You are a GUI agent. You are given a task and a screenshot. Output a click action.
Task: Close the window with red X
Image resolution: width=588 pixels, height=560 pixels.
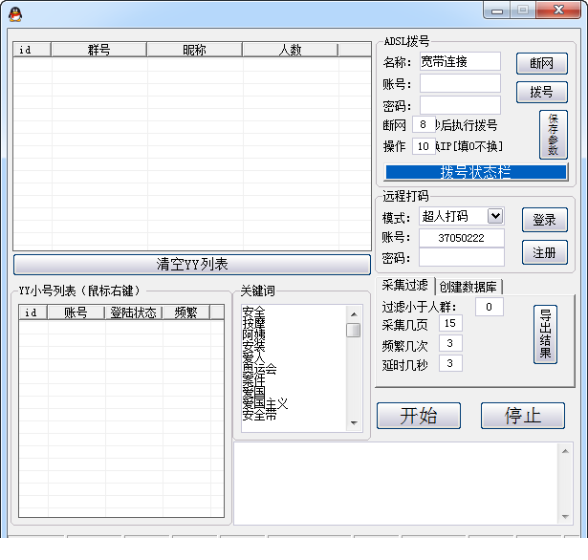tap(558, 11)
